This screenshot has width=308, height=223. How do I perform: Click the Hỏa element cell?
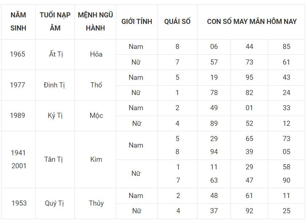[96, 54]
